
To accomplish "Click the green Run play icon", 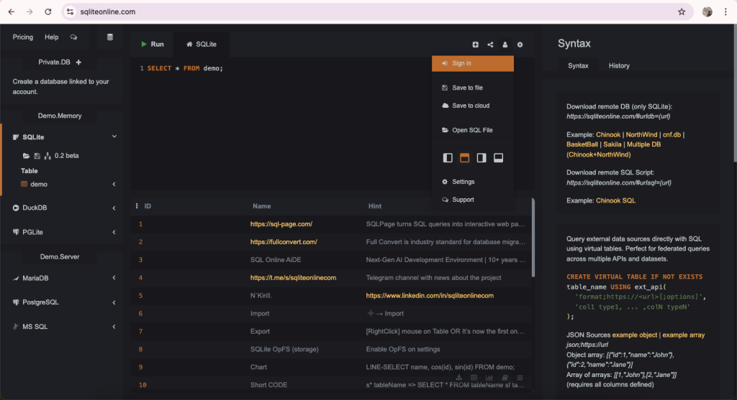I will point(144,44).
